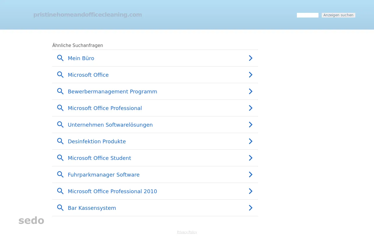This screenshot has height=239, width=374.
Task: Click the search icon beside Mein Büro
Action: [60, 58]
